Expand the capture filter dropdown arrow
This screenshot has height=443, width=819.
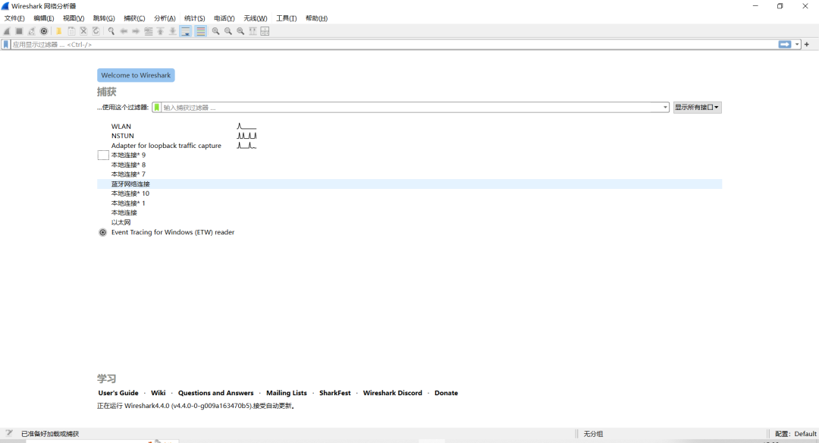click(666, 107)
